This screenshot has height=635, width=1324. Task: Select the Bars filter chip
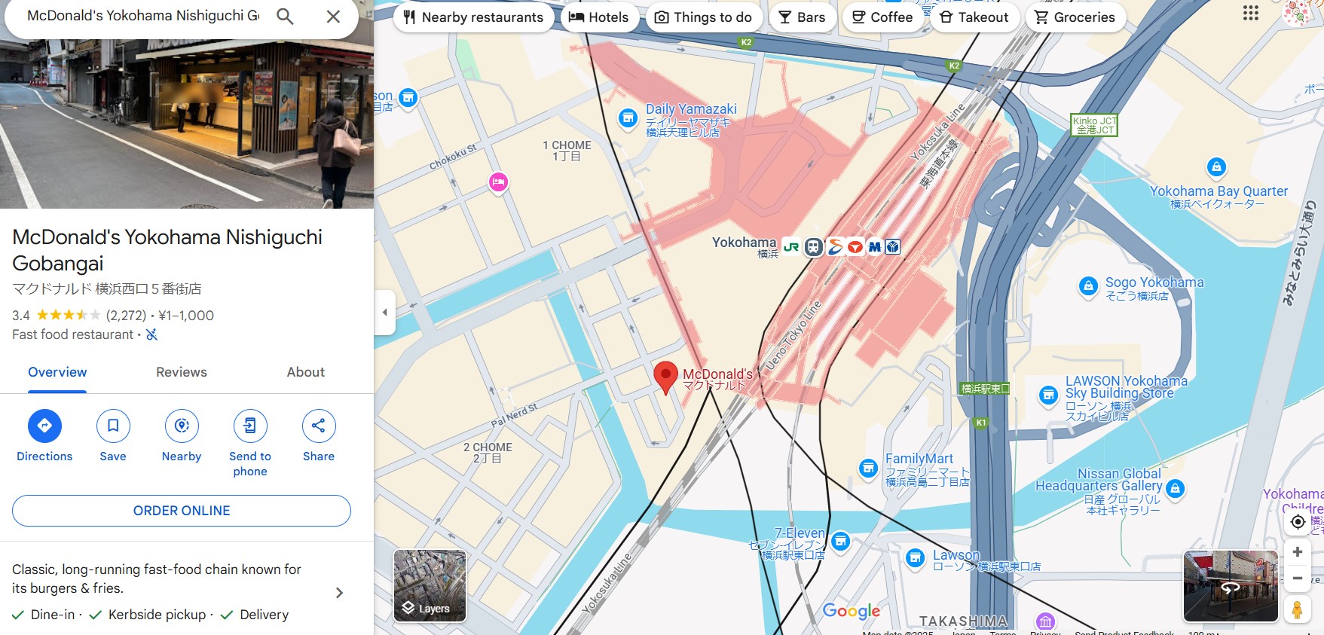pos(803,17)
